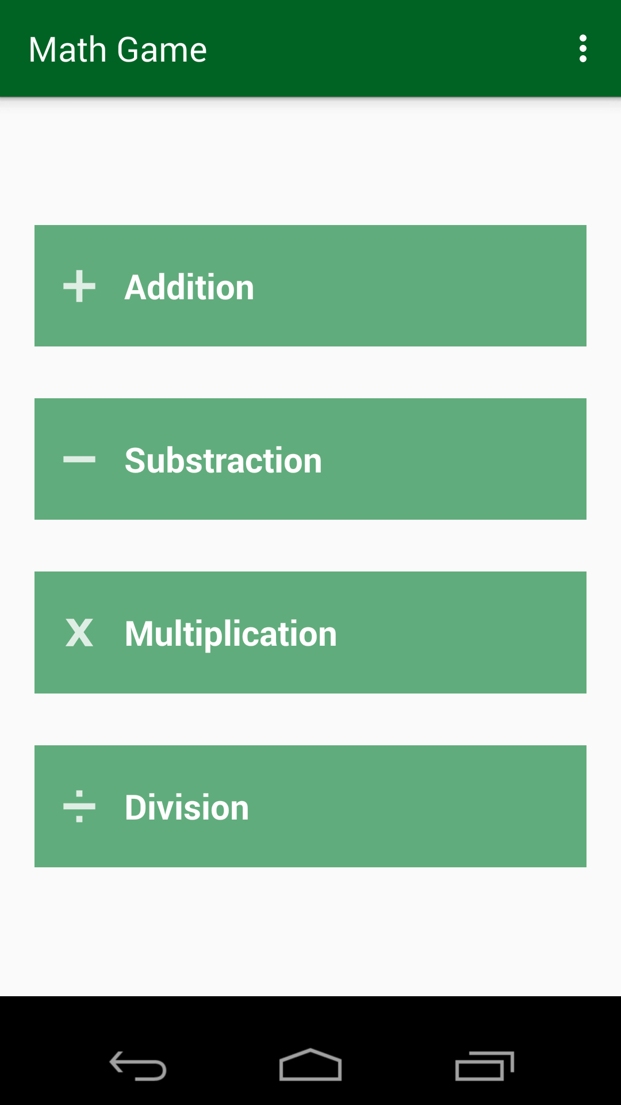
Task: Start the Division game
Action: tap(310, 806)
